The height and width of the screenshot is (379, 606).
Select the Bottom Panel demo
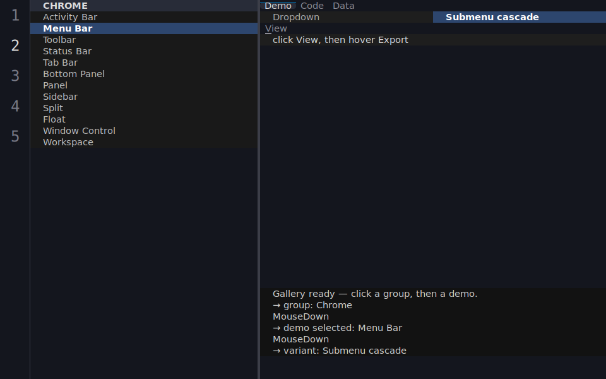coord(144,74)
